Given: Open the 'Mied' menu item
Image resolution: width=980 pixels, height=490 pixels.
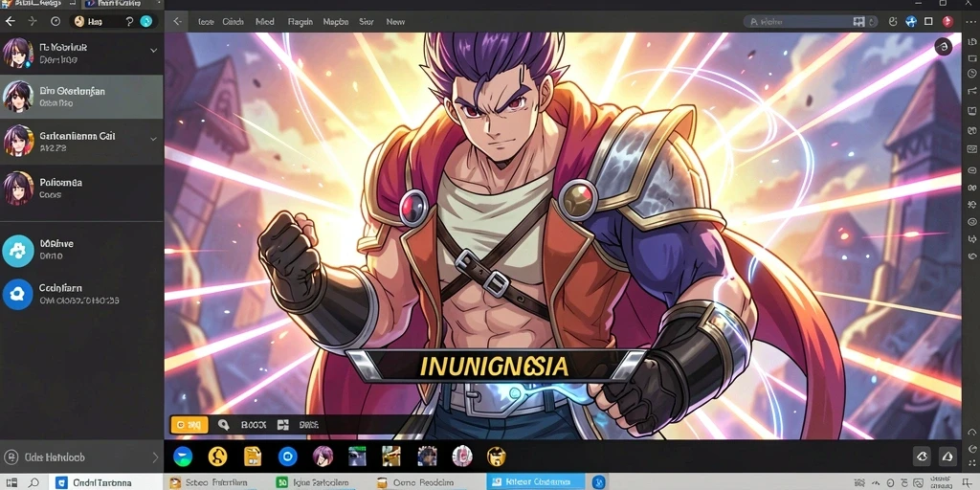Looking at the screenshot, I should [264, 21].
